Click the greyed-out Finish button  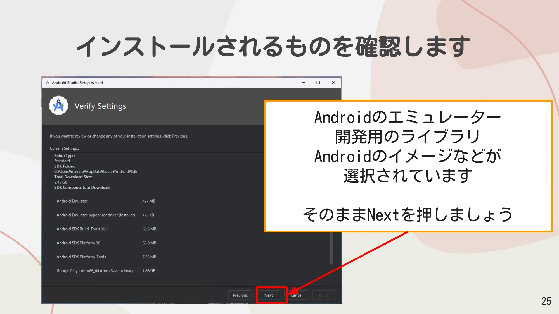point(324,295)
